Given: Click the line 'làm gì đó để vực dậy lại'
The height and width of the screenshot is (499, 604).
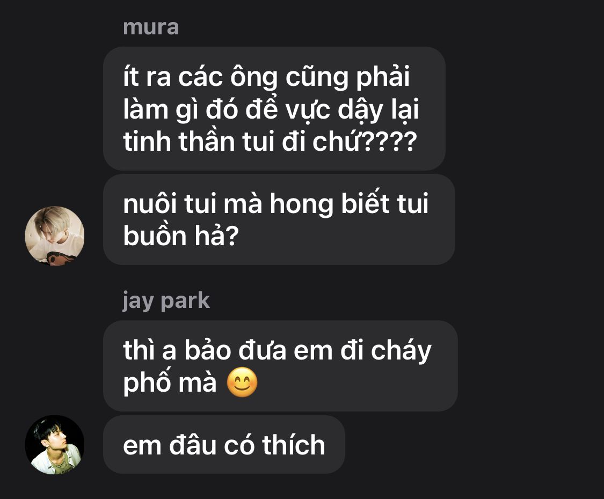Looking at the screenshot, I should [271, 109].
